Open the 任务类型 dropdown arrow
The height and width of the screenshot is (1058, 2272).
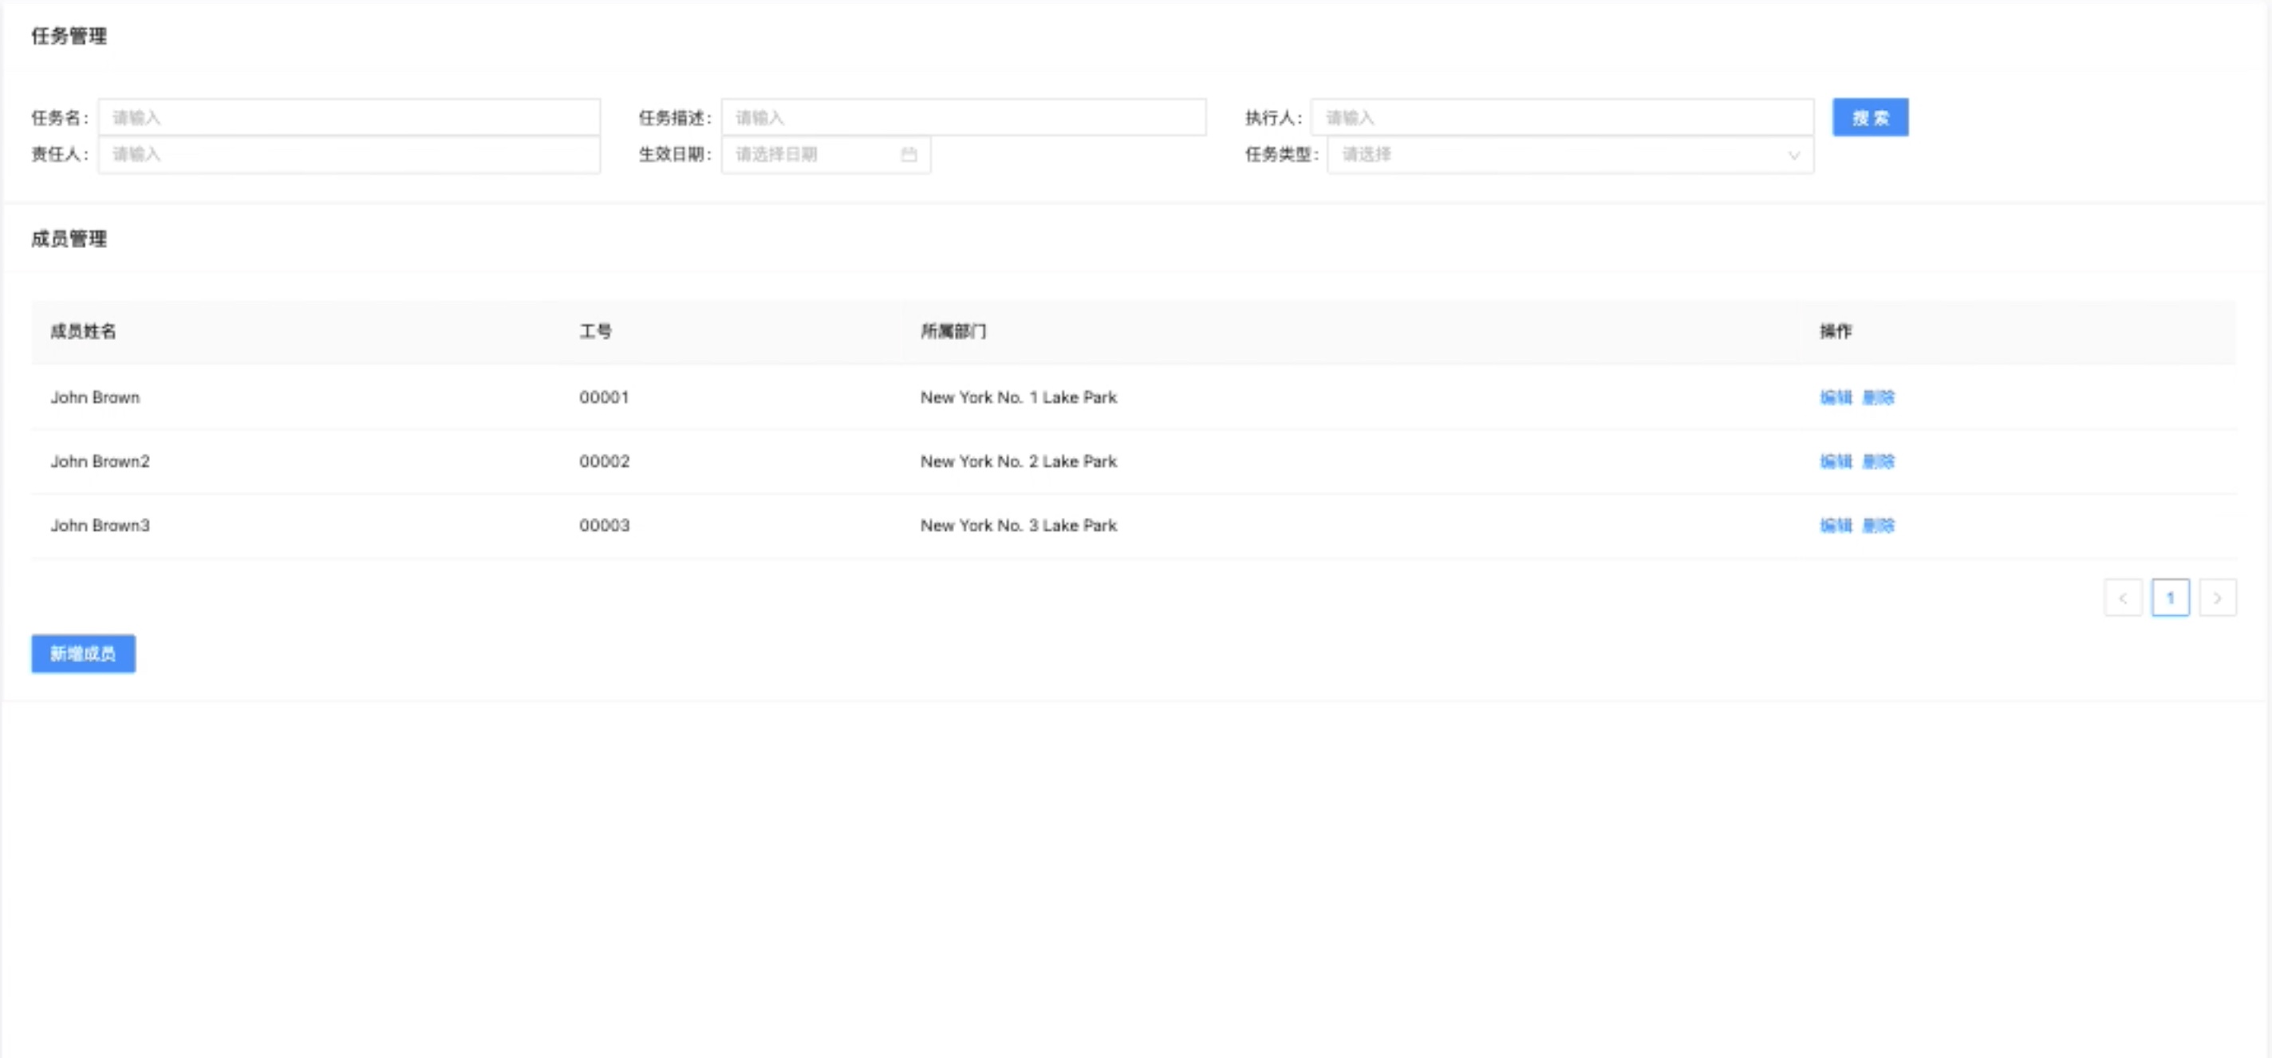click(x=1793, y=156)
